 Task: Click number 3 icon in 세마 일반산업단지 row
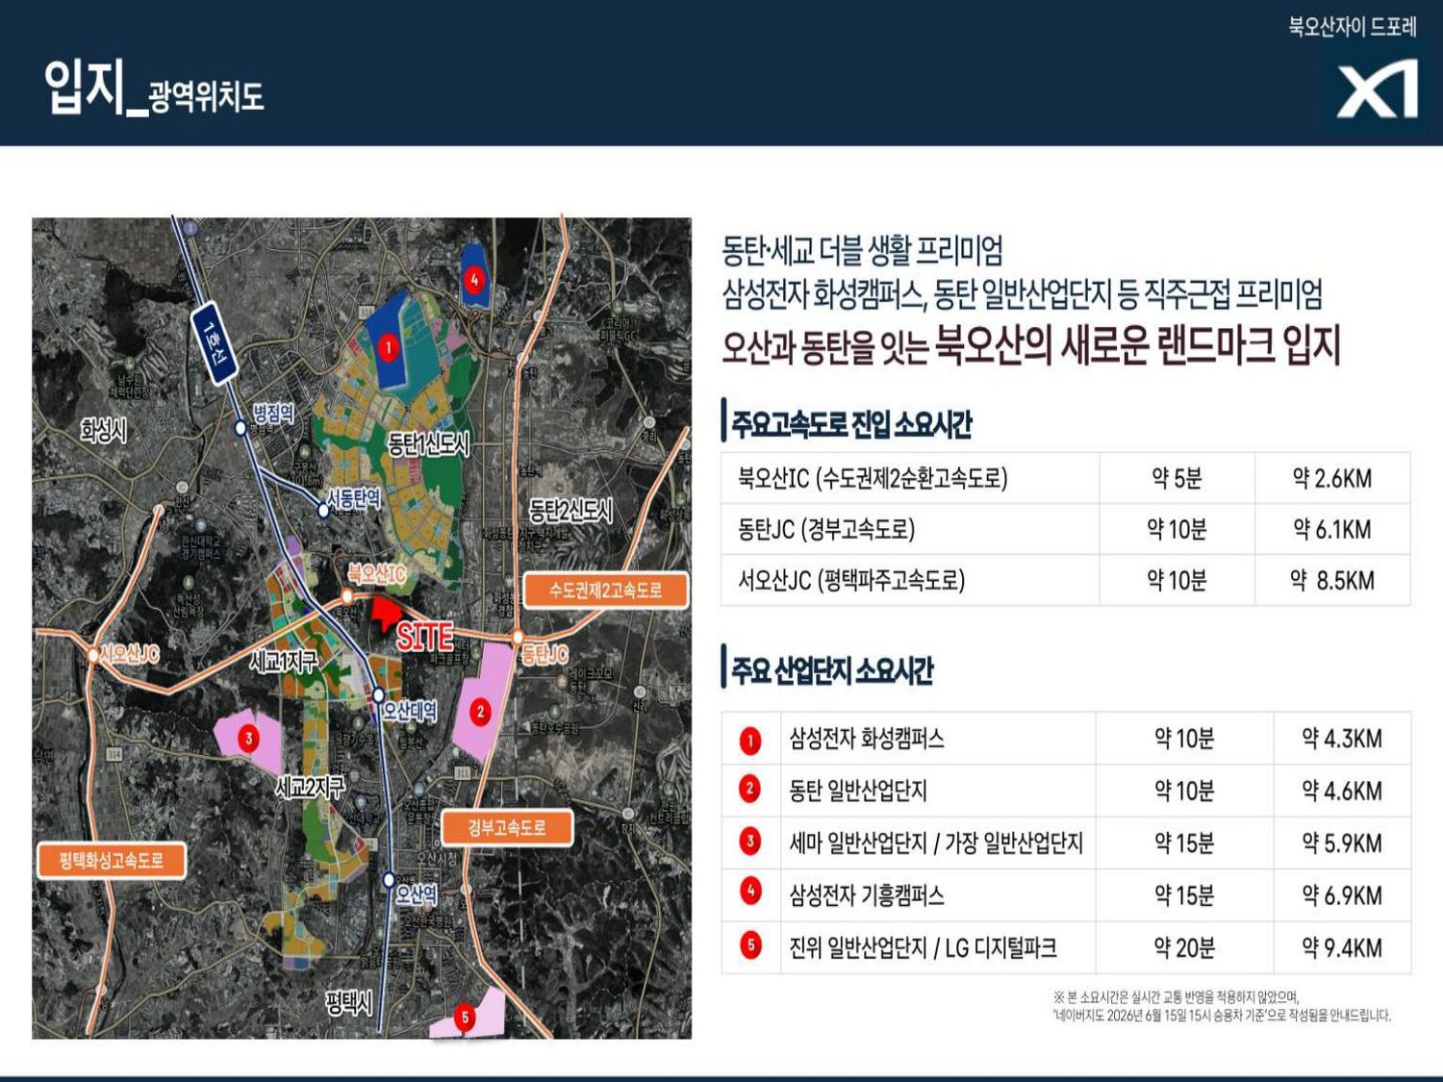[750, 842]
